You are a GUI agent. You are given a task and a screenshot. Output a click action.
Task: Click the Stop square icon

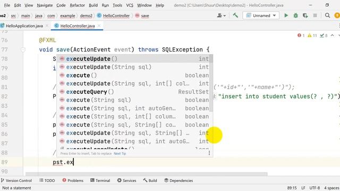tap(315, 15)
